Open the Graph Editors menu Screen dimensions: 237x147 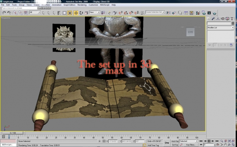click(x=70, y=5)
